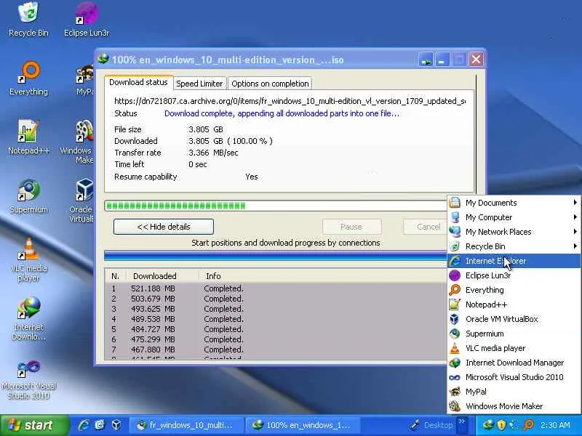
Task: Click the Downloaded column header
Action: point(162,276)
